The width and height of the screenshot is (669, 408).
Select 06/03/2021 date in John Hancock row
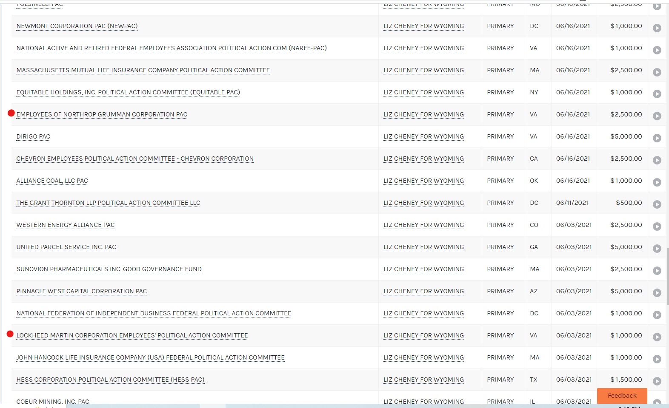pyautogui.click(x=574, y=357)
